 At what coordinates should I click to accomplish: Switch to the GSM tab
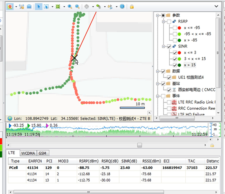[x=43, y=153]
